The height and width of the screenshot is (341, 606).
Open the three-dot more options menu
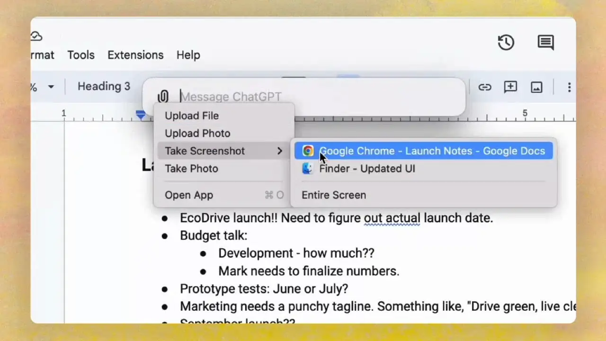tap(569, 87)
